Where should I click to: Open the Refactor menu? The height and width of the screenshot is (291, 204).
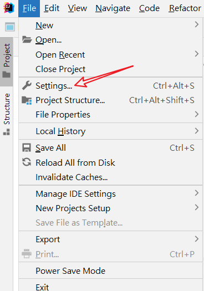tap(185, 8)
